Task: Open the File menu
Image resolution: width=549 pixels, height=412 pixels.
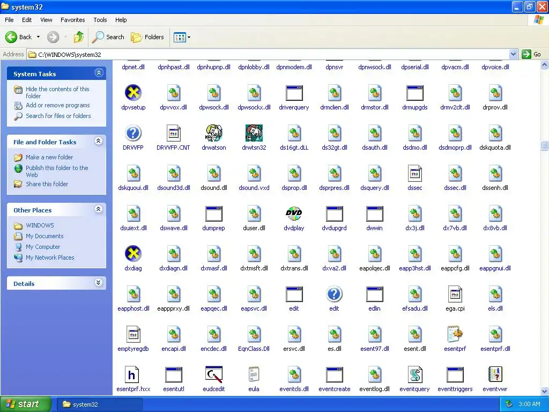Action: (x=10, y=20)
